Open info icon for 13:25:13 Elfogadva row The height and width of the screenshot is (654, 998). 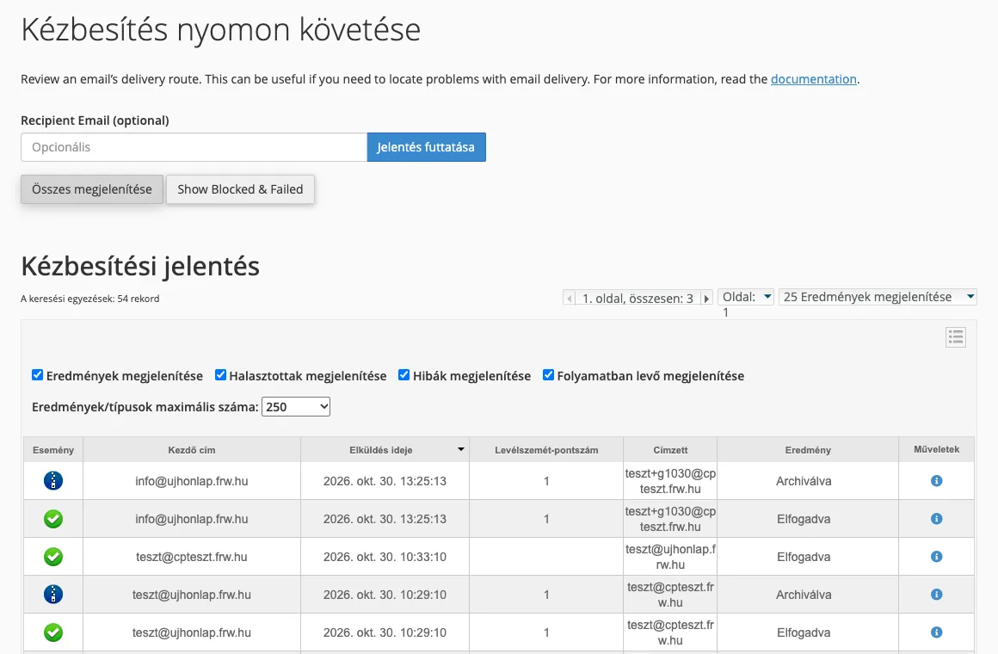[x=936, y=518]
